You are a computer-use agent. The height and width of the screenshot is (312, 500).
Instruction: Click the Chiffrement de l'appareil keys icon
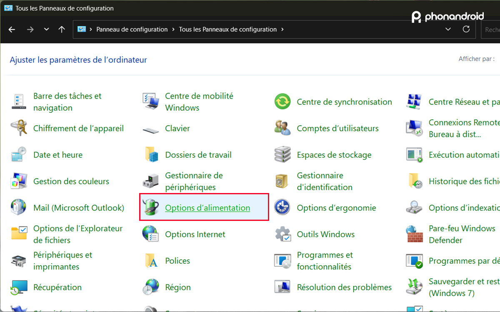[19, 128]
